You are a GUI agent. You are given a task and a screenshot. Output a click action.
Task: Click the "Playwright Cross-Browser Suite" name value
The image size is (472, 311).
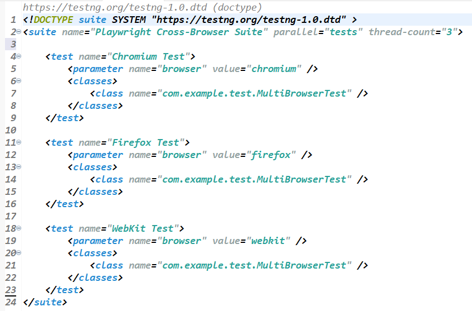pos(179,32)
